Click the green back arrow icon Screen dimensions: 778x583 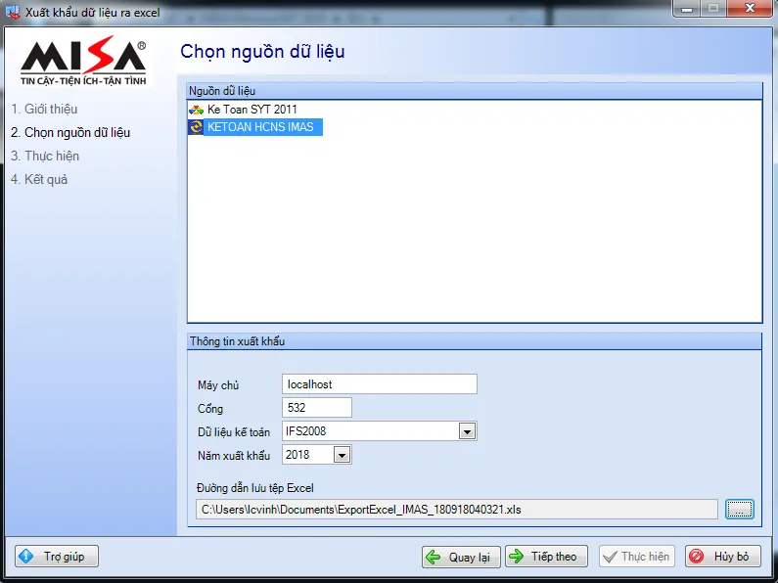(434, 557)
